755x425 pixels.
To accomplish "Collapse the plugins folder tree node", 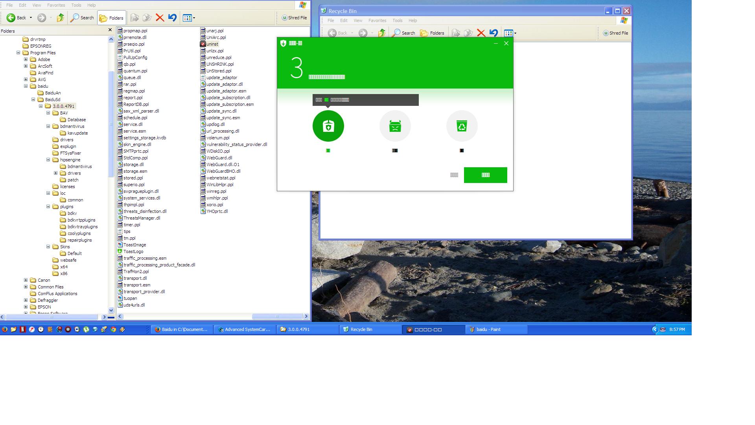I will pyautogui.click(x=48, y=207).
